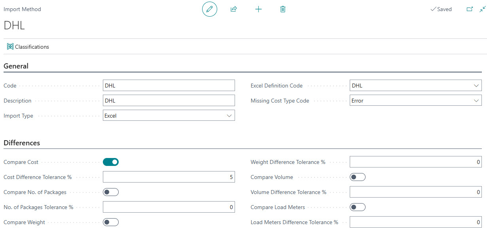
Task: Collapse the General section heading
Action: point(16,66)
